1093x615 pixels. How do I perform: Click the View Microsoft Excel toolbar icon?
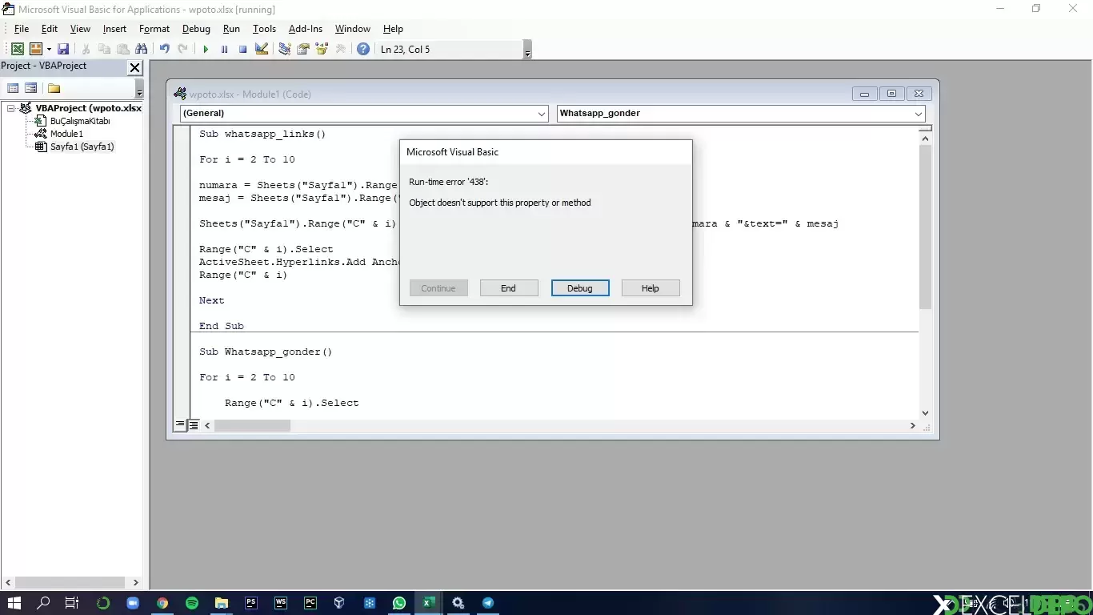point(17,49)
